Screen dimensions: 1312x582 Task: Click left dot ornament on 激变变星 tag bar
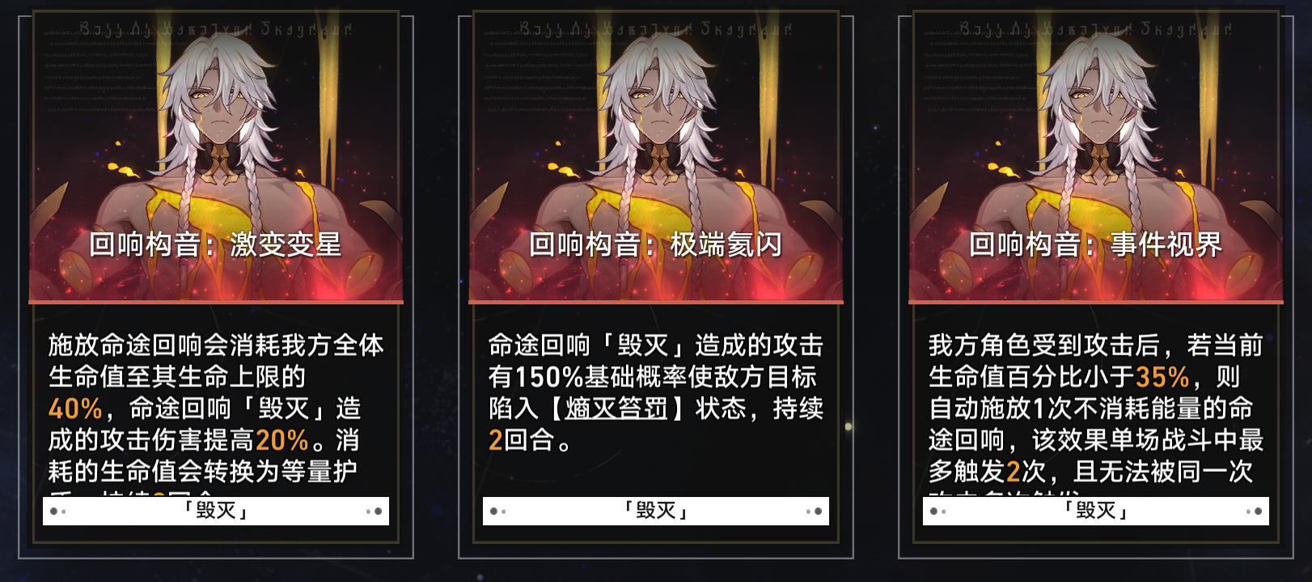click(x=57, y=512)
